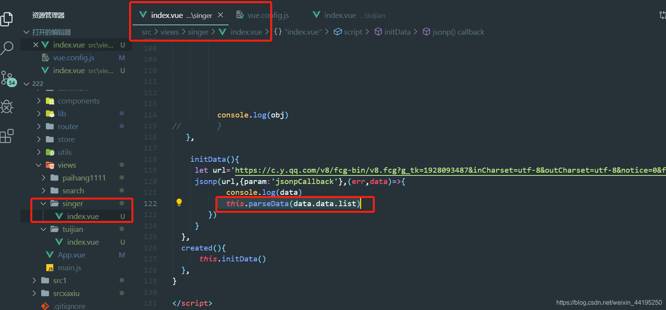
Task: Open the c.y.qq.com URL link in code
Action: point(450,170)
